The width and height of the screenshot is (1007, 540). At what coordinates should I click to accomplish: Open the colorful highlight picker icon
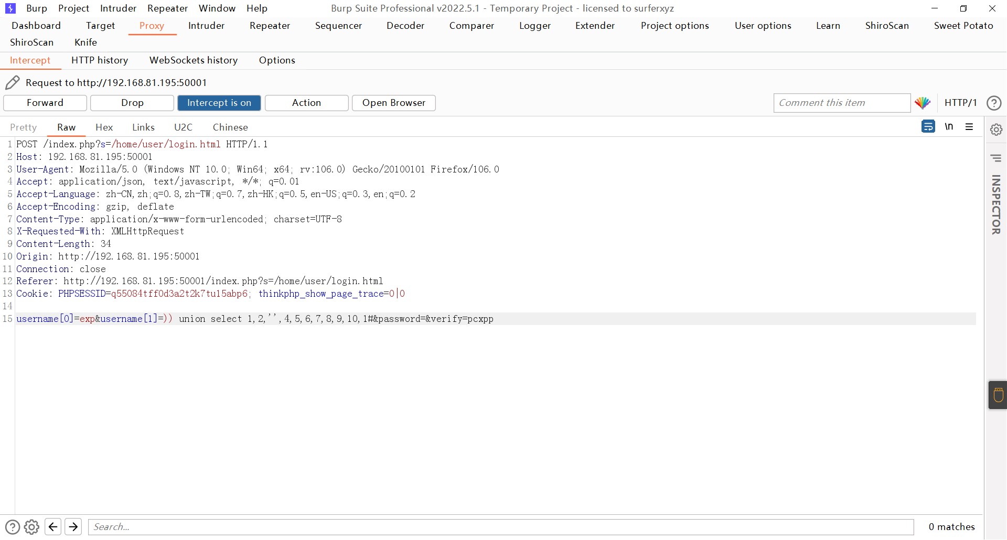[923, 103]
